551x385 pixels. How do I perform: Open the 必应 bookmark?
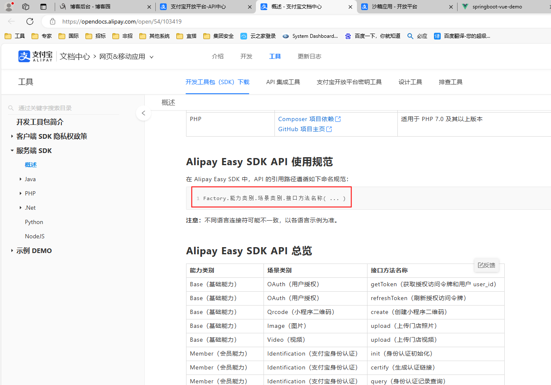point(417,36)
